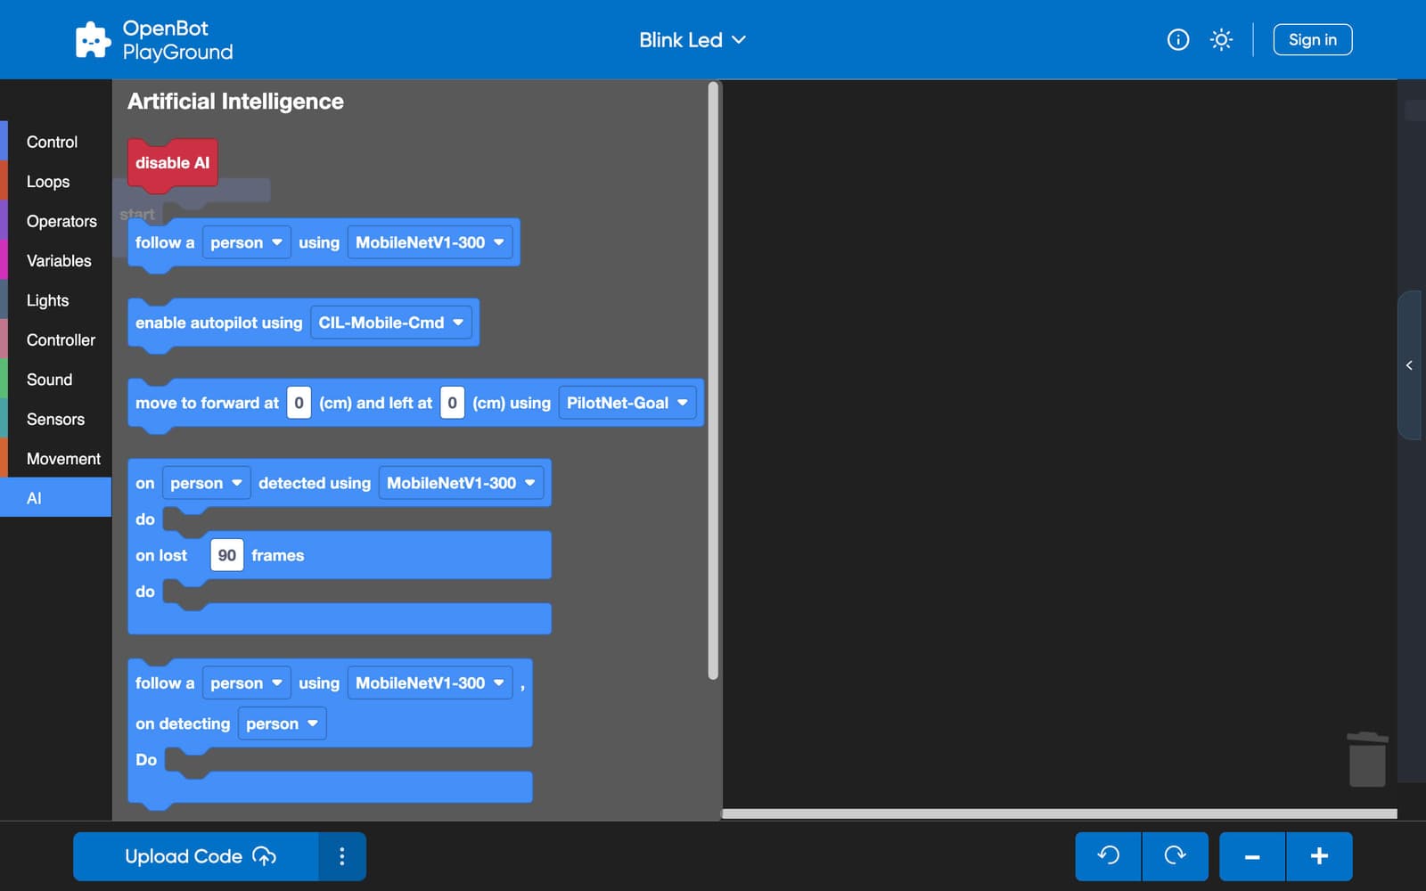Open MobileNetV1-300 dropdown in second follow block
This screenshot has width=1426, height=891.
click(x=430, y=683)
